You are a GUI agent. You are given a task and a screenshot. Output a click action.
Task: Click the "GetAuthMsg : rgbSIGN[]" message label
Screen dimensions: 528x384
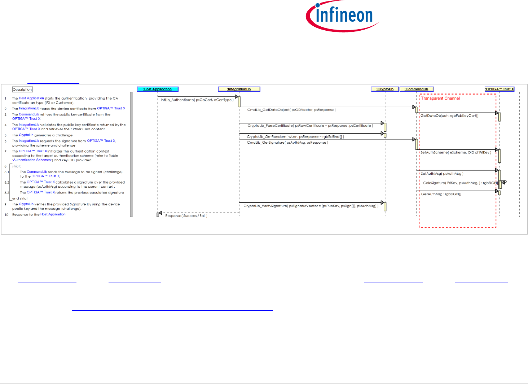441,194
